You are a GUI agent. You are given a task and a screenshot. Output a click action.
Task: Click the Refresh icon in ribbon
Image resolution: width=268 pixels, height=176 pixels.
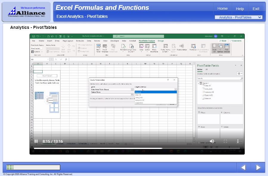point(123,48)
